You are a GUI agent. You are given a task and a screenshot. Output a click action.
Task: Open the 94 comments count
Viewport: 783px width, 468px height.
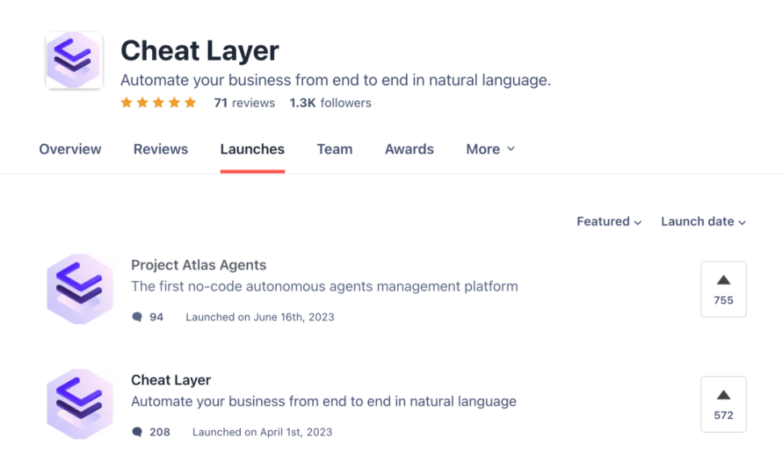point(156,317)
